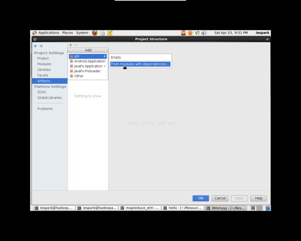Open the Applications menu icon in the panel
The height and width of the screenshot is (241, 301).
[x=34, y=33]
